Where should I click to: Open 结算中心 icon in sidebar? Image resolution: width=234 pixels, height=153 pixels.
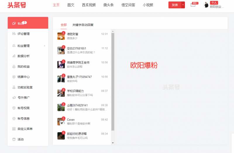[14, 77]
